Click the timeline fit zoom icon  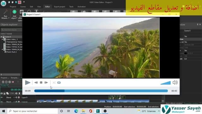(x=9, y=82)
